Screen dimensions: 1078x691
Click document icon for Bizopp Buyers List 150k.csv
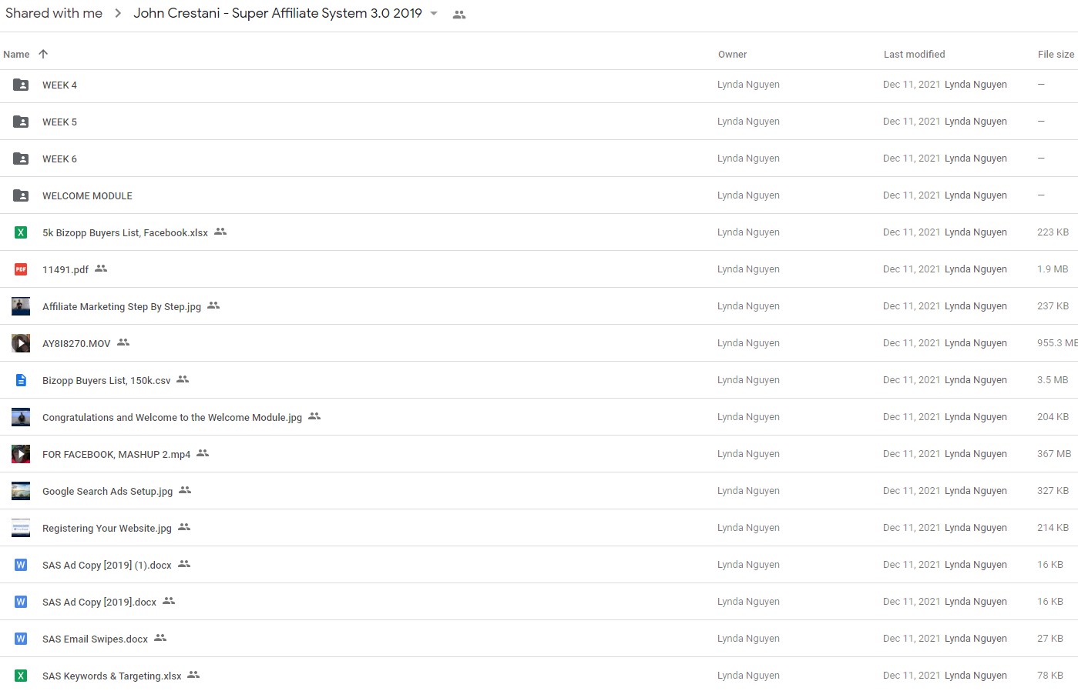point(21,380)
